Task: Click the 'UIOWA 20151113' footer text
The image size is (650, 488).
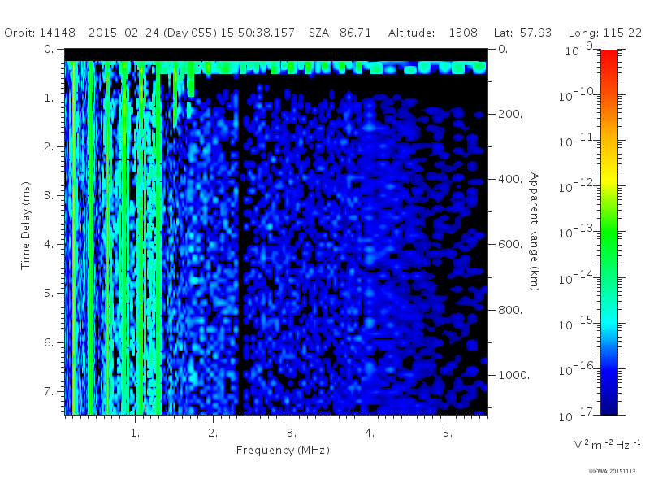Action: pyautogui.click(x=612, y=472)
